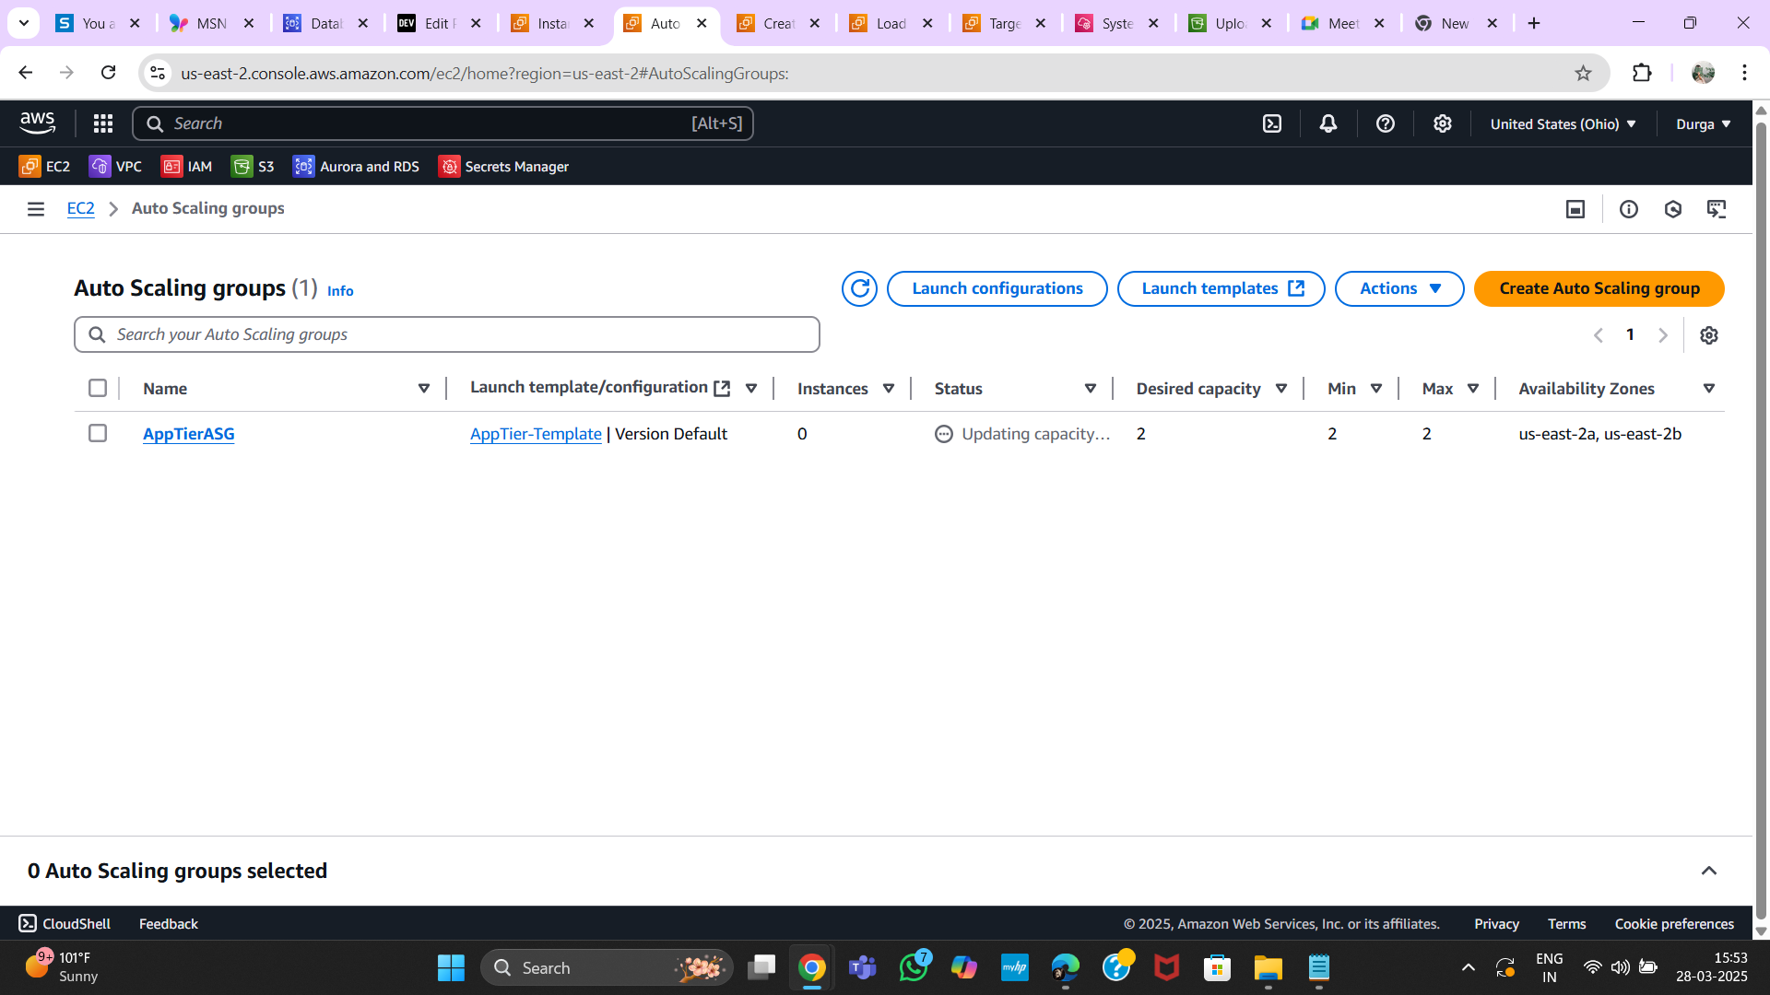Open the S3 favorites shortcut
This screenshot has width=1770, height=995.
click(253, 166)
